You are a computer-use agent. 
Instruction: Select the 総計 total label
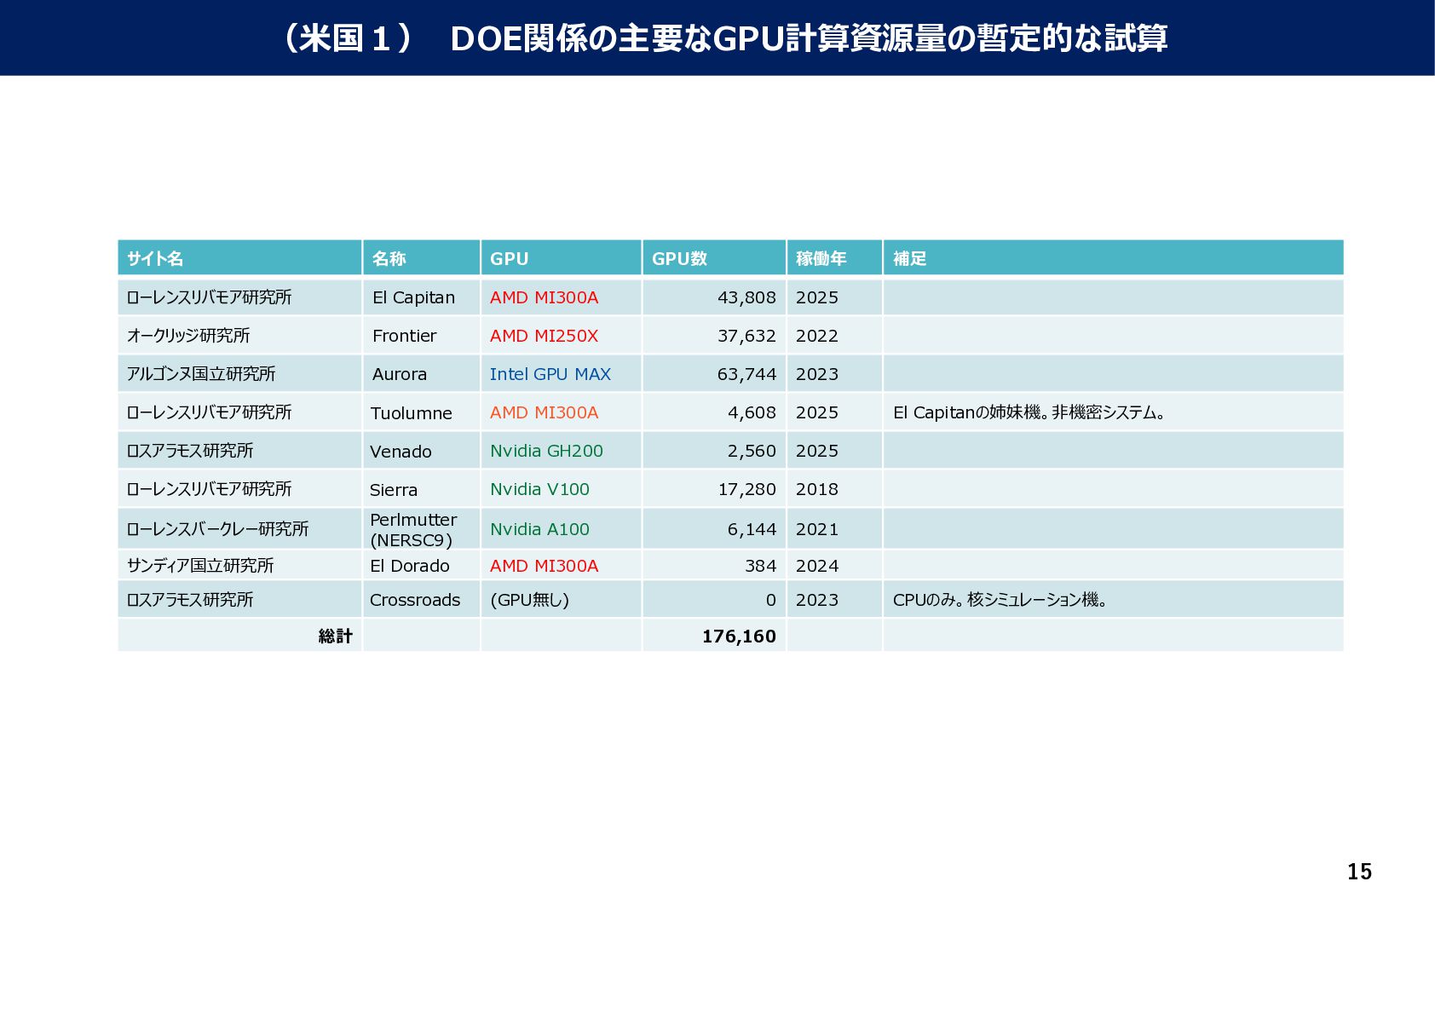point(335,637)
